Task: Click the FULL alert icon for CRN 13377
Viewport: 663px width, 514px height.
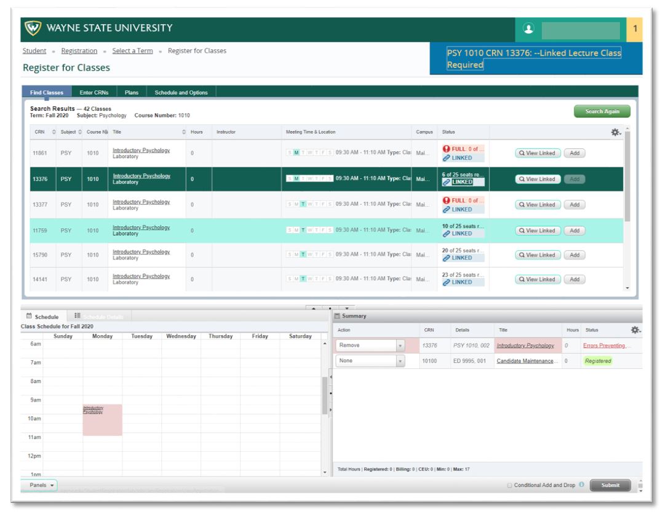Action: (x=446, y=200)
